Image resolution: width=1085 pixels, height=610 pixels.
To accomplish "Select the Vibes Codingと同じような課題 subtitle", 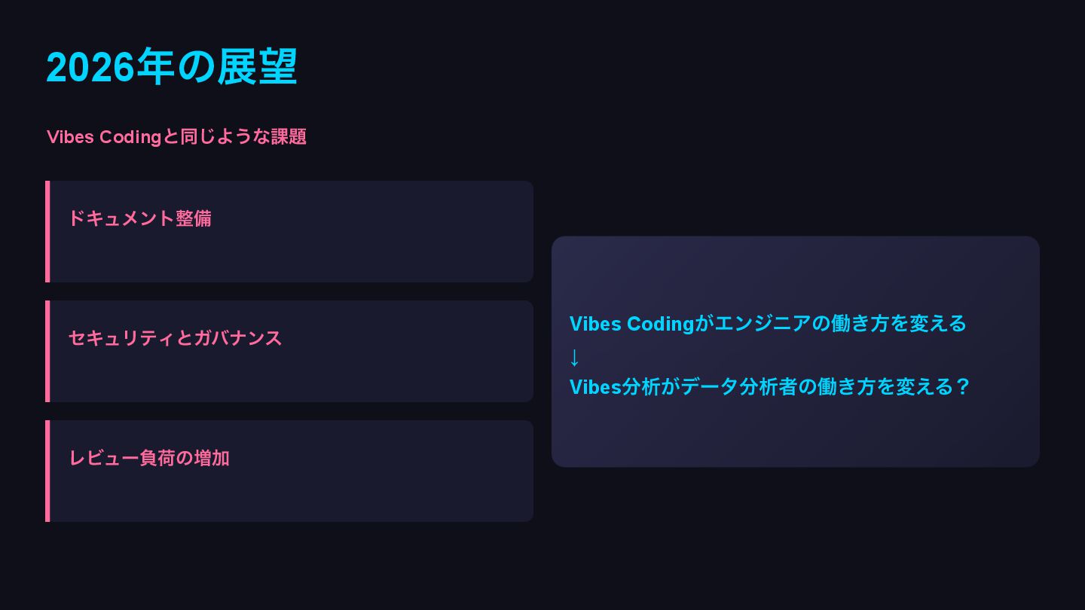I will 176,136.
